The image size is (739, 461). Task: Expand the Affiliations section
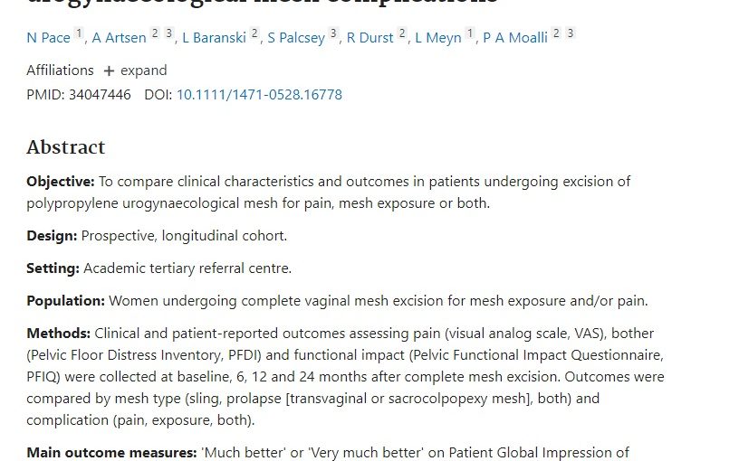(135, 71)
